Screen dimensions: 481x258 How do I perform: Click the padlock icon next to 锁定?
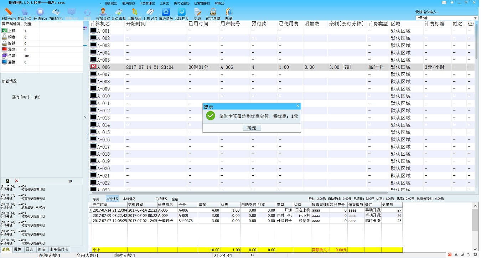4,37
